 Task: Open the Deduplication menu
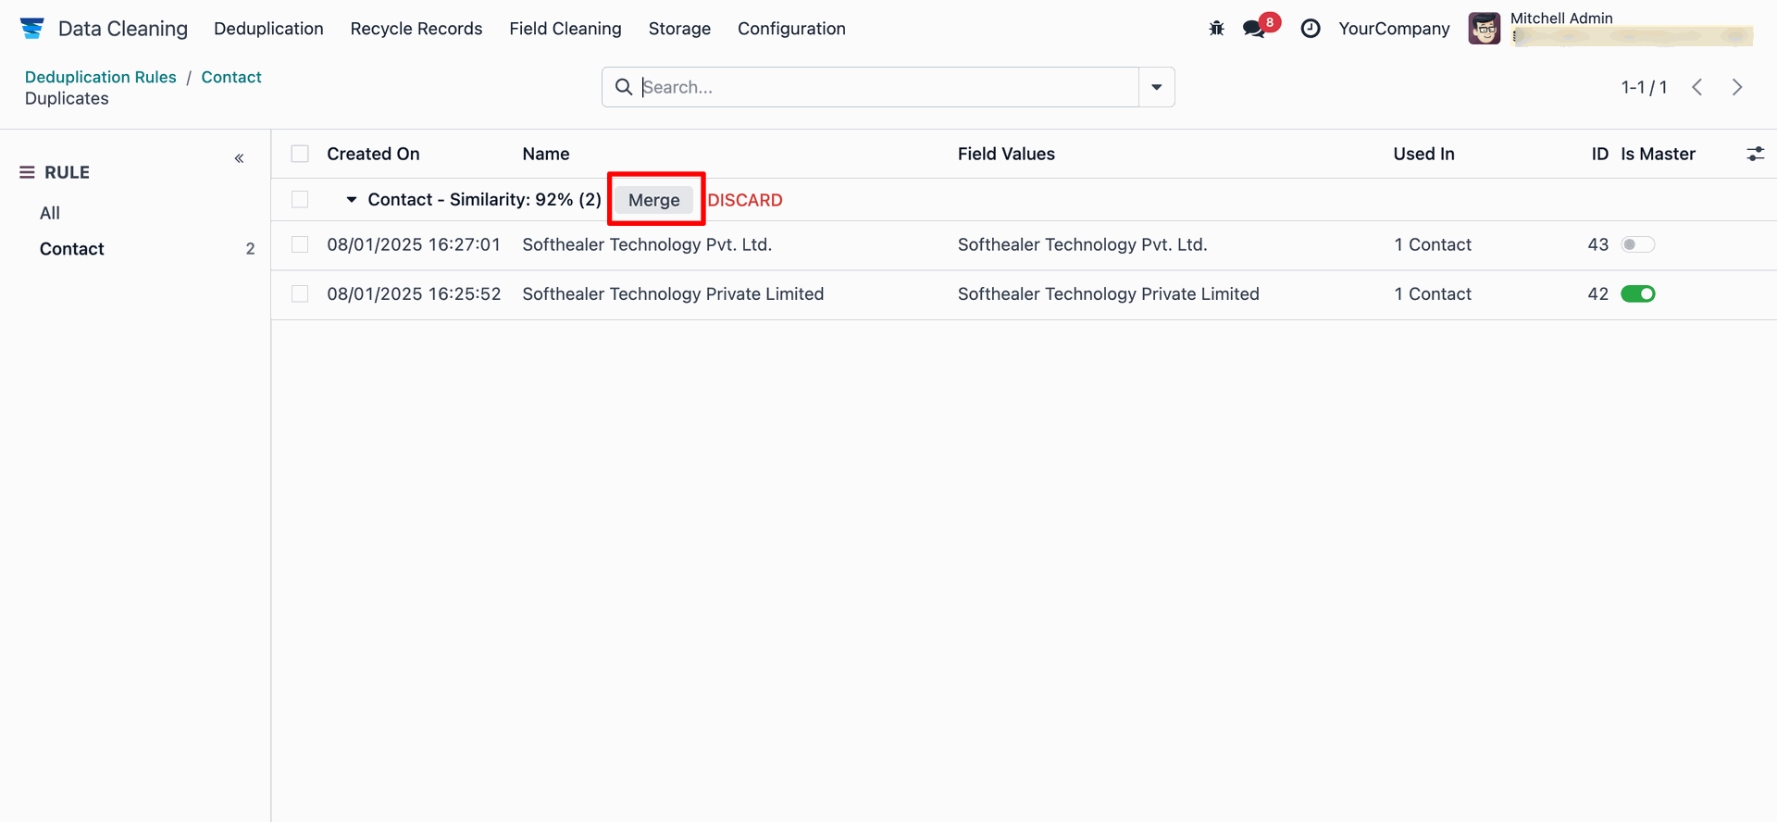click(x=268, y=29)
